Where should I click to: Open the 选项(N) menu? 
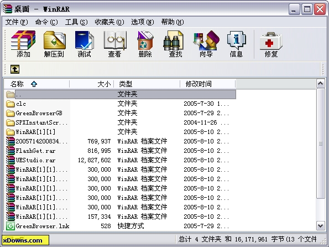pyautogui.click(x=143, y=22)
